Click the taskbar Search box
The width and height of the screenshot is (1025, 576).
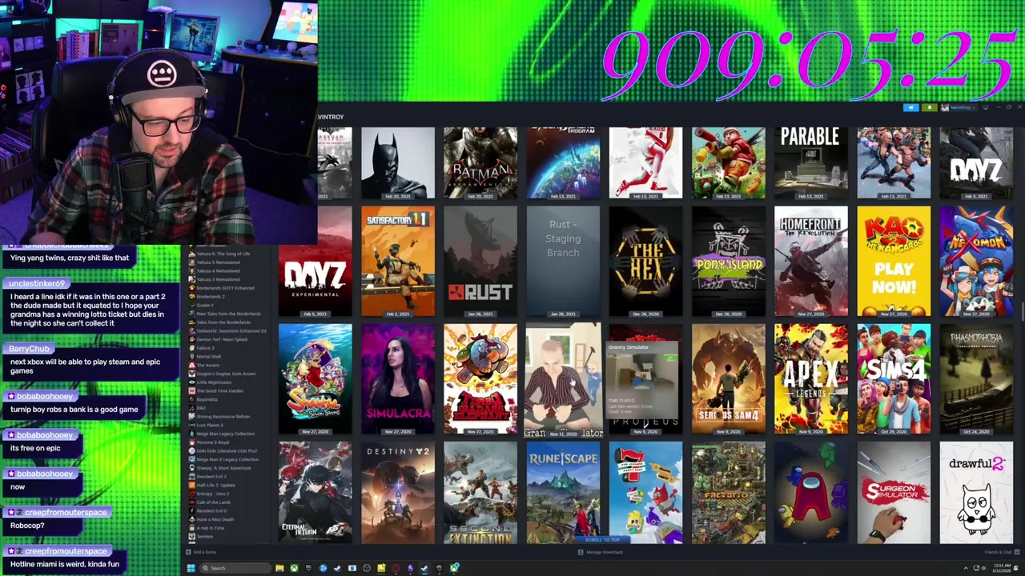tap(235, 568)
